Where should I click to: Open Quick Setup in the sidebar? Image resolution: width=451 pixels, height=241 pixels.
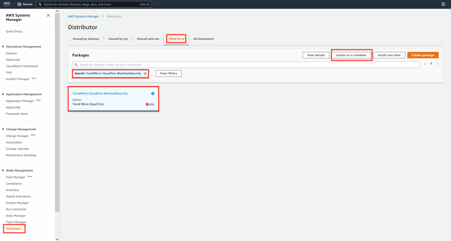14,31
